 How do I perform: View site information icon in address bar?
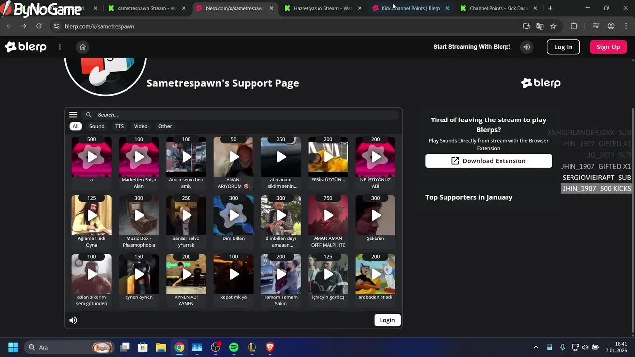click(56, 26)
